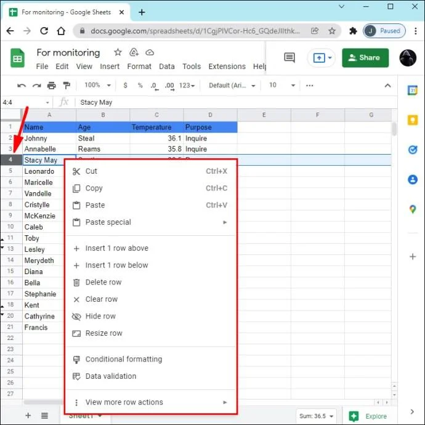Select column E header
This screenshot has width=425, height=425.
point(264,115)
